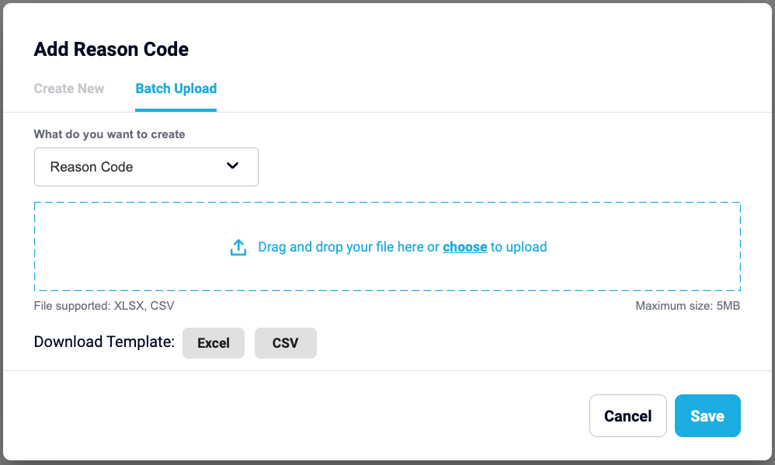Click the blue underline beneath Batch Upload
This screenshot has height=465, width=775.
pos(176,110)
